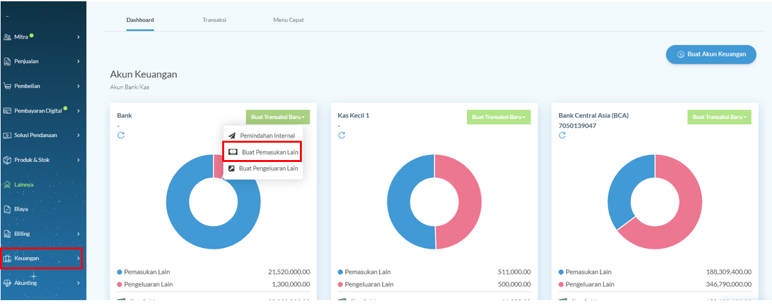Click the Kas Kecil 1 donut chart
Image resolution: width=772 pixels, height=304 pixels.
tap(434, 202)
